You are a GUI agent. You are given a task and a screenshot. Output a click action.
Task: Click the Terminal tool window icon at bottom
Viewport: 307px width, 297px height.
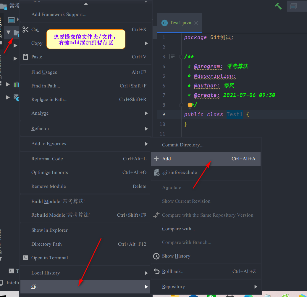(x=11, y=271)
